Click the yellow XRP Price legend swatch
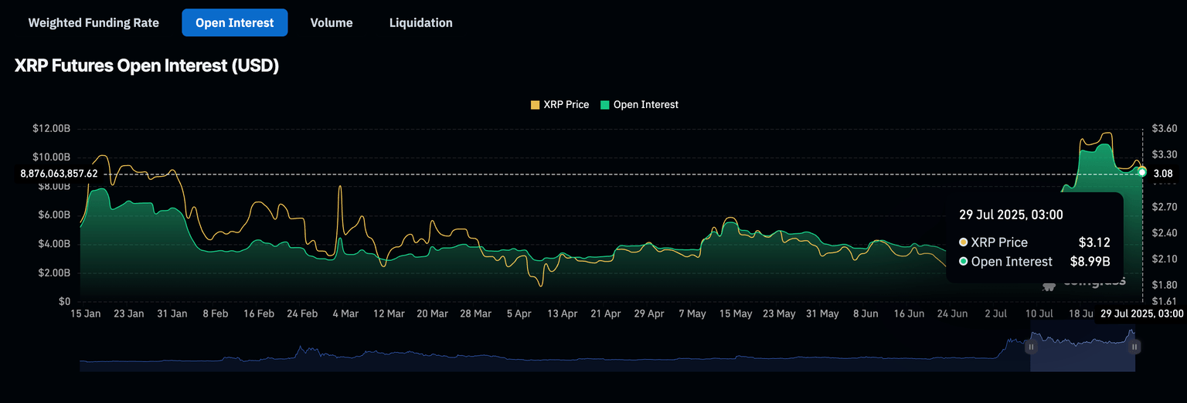This screenshot has height=403, width=1187. (x=536, y=104)
